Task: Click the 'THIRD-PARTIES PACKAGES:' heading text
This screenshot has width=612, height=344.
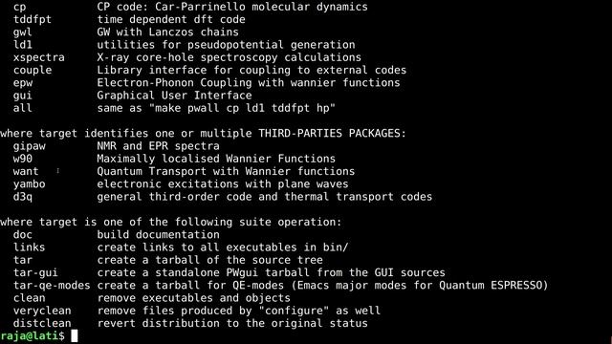Action: point(332,134)
